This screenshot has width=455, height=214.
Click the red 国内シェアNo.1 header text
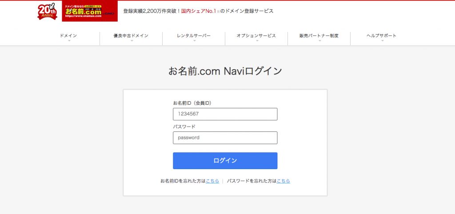pyautogui.click(x=198, y=11)
